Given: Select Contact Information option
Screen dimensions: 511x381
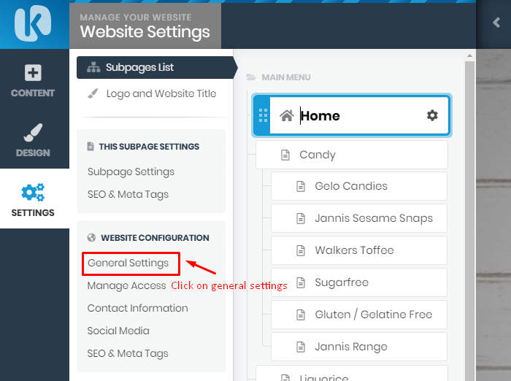Looking at the screenshot, I should tap(137, 308).
